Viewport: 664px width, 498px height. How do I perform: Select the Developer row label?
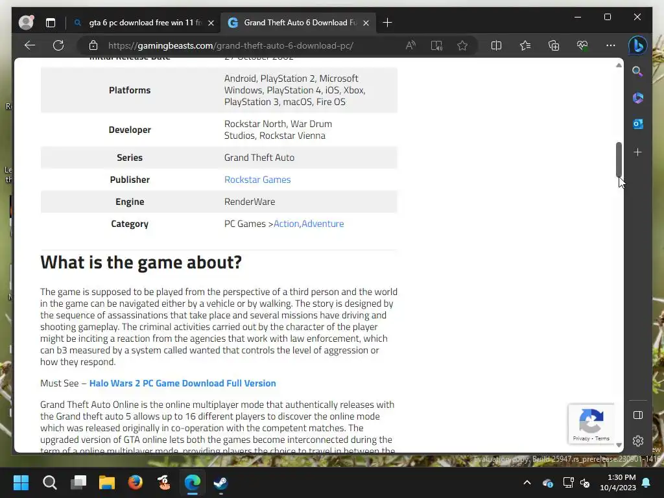click(130, 130)
